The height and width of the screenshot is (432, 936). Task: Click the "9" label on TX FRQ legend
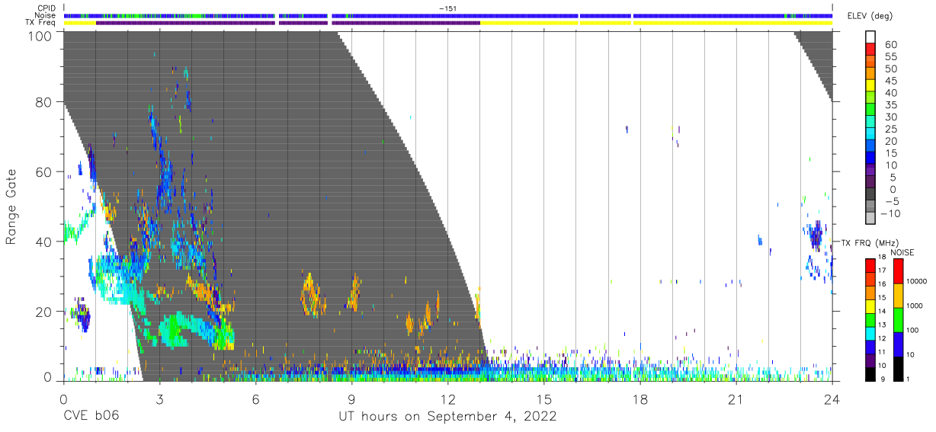click(881, 379)
